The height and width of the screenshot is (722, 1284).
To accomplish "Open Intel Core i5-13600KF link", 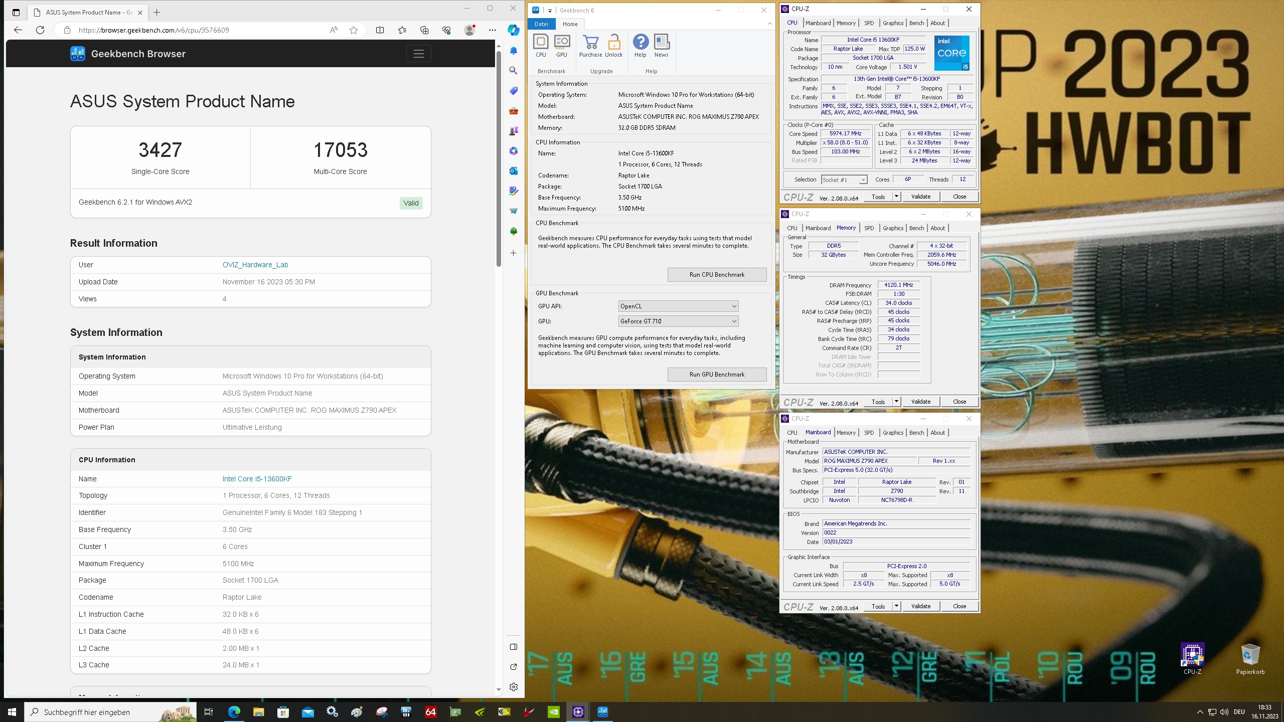I will click(x=257, y=479).
